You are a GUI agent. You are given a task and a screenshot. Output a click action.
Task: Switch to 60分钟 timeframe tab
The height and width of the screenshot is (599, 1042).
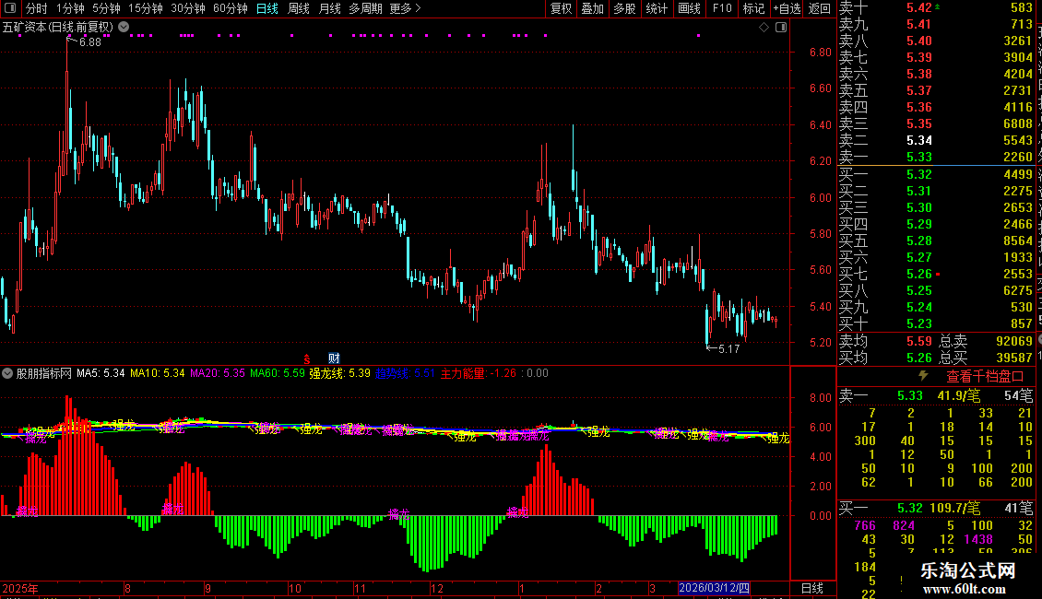231,8
